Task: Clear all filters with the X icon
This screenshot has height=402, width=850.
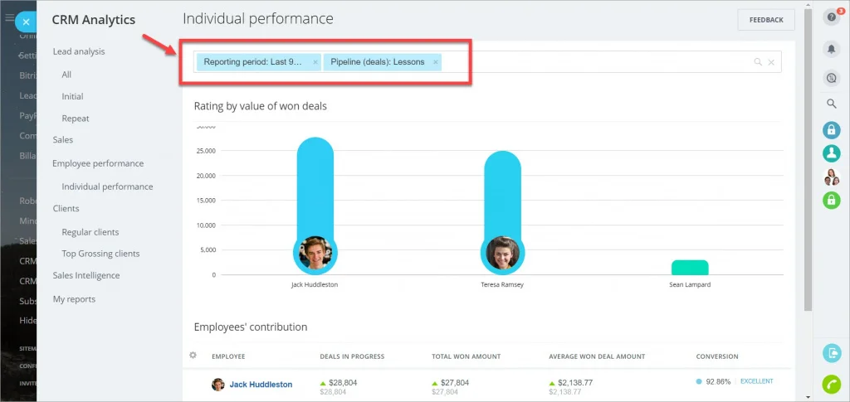Action: [771, 62]
